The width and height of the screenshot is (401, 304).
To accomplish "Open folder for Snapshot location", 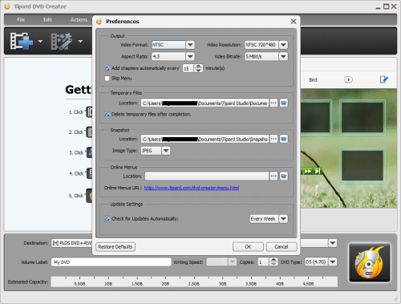I will point(284,139).
